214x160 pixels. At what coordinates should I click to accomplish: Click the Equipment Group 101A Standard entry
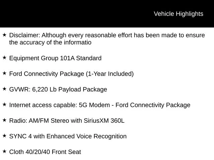(55, 58)
